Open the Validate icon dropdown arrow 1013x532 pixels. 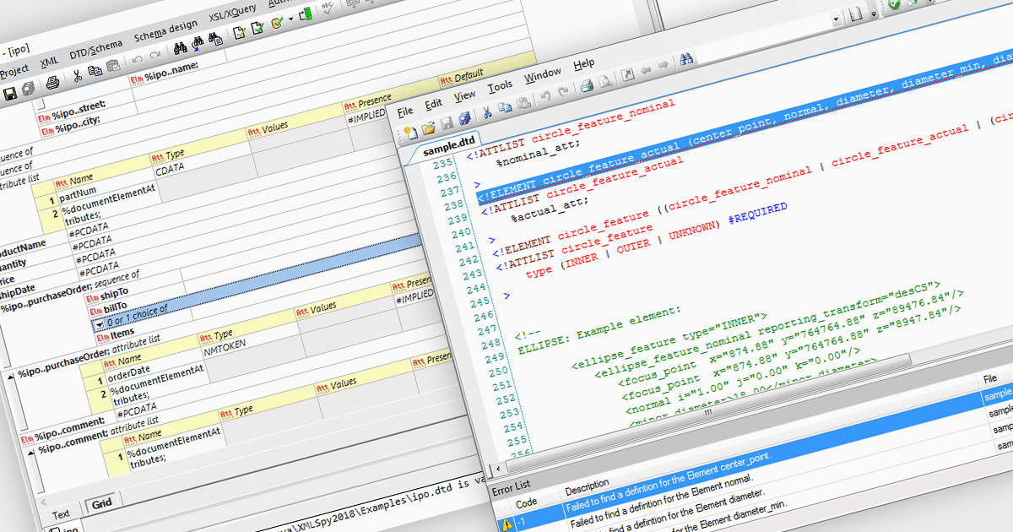pos(291,18)
